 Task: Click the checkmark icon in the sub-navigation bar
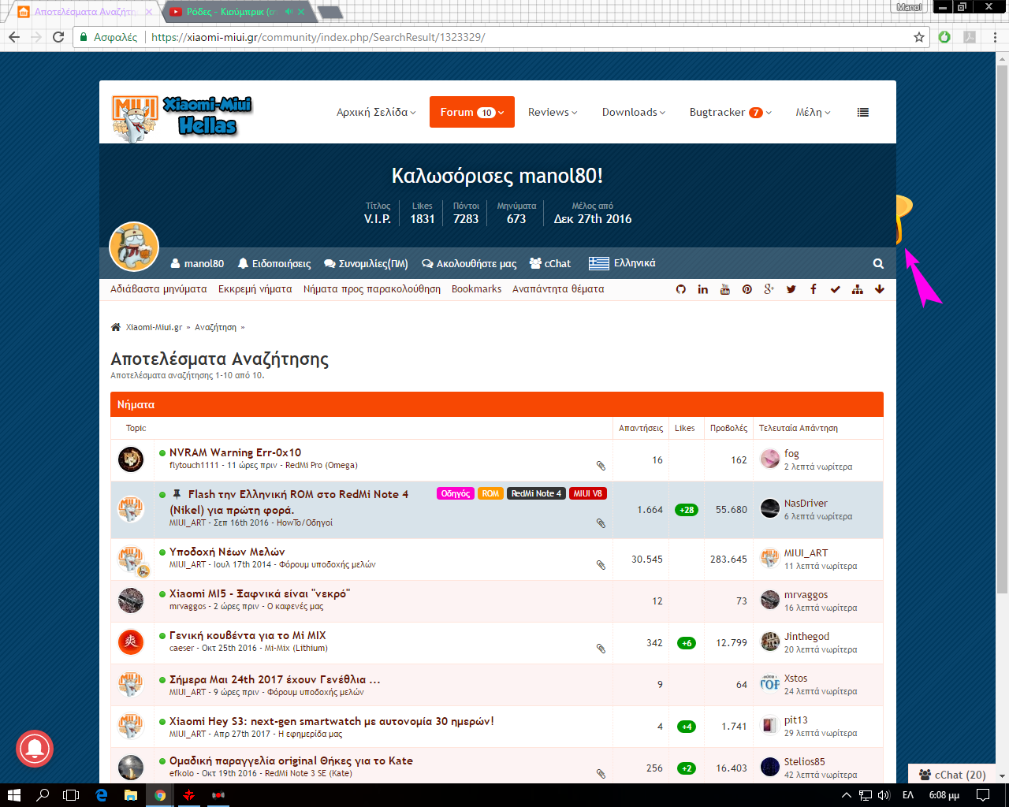point(836,289)
